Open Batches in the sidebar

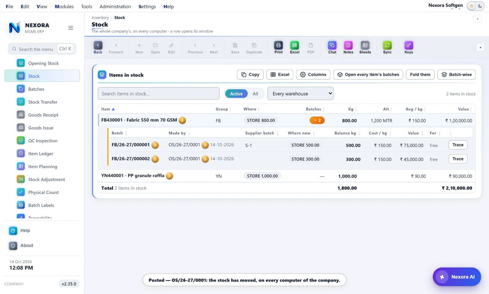[x=42, y=89]
